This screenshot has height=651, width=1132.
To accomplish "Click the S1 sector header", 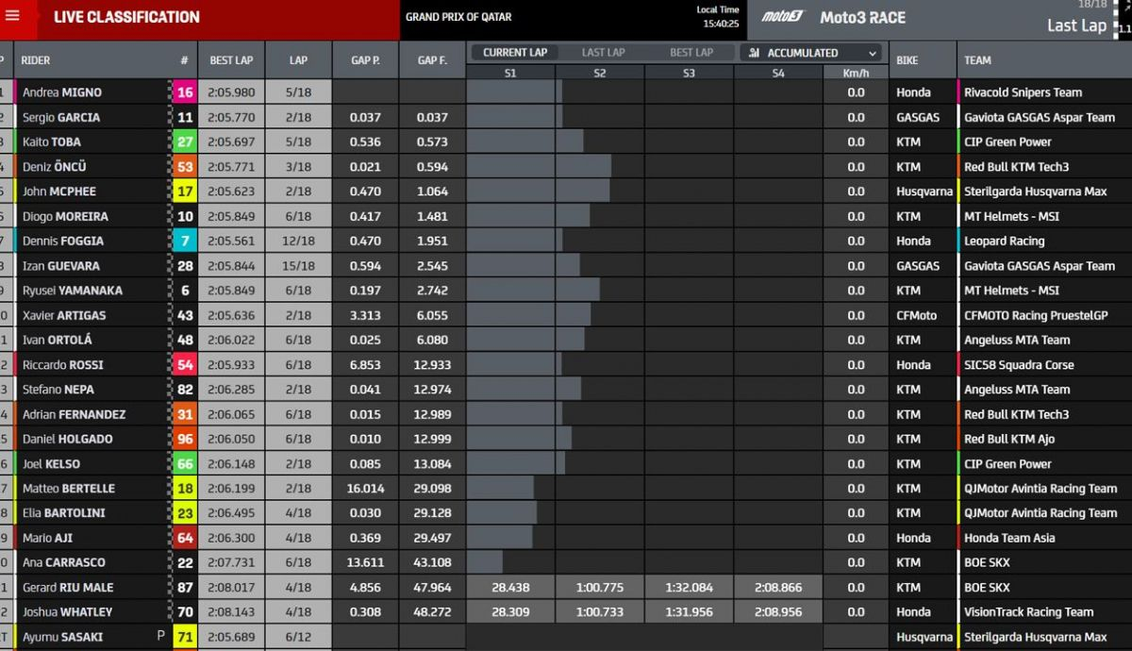I will (x=510, y=73).
